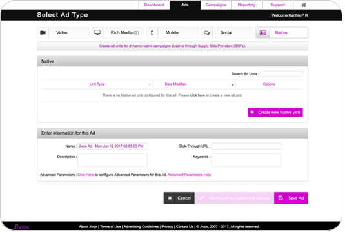The image size is (345, 232).
Task: Select the Social chat bubbles icon
Action: [206, 33]
